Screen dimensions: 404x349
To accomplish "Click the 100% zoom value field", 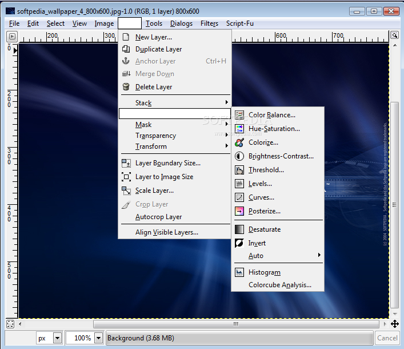I will pyautogui.click(x=81, y=338).
